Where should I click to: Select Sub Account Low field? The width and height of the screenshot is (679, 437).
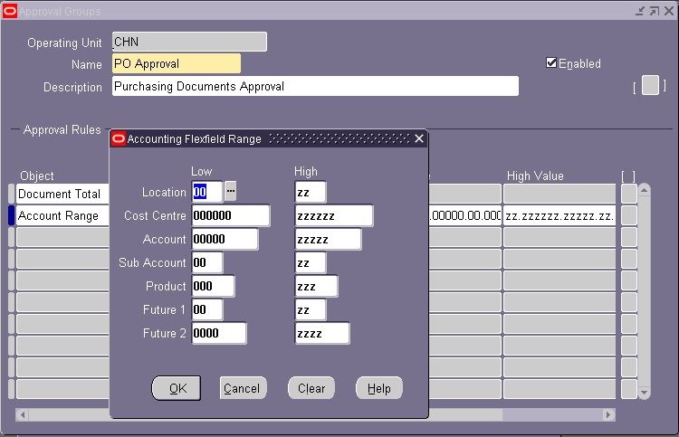[x=207, y=262]
